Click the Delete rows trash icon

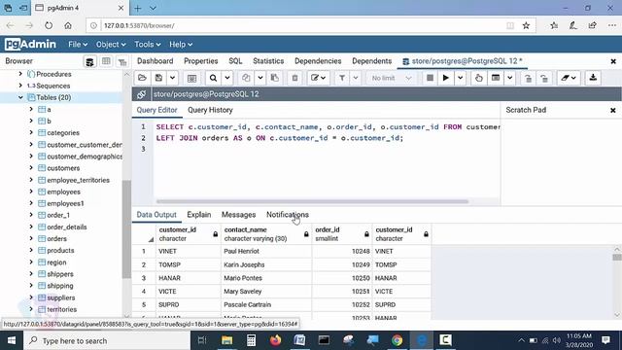click(294, 78)
